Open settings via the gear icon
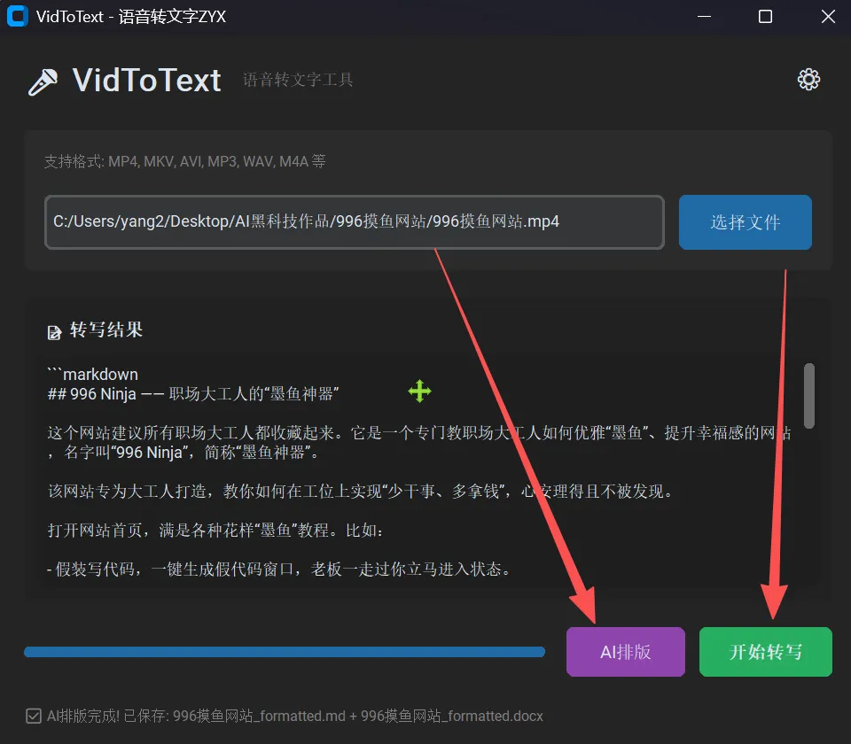 (x=808, y=80)
